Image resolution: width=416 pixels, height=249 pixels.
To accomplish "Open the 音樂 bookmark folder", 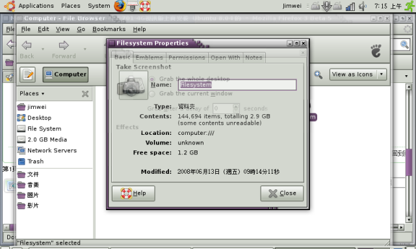I will click(x=28, y=185).
